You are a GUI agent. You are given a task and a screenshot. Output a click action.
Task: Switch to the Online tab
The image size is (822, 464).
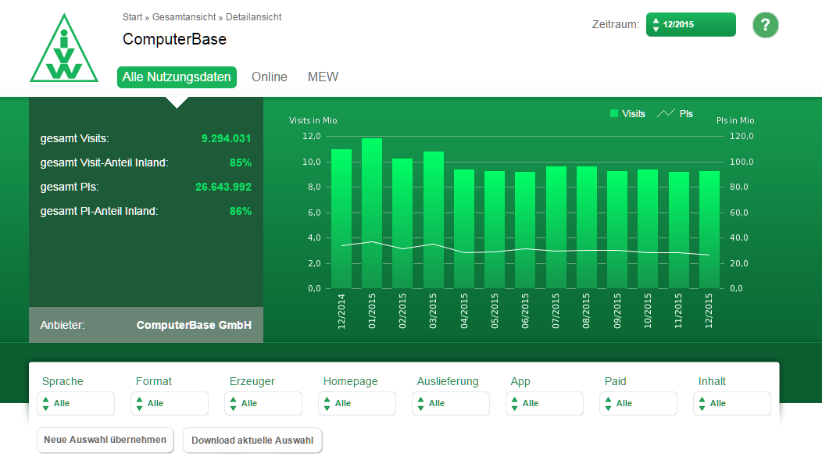pos(270,77)
